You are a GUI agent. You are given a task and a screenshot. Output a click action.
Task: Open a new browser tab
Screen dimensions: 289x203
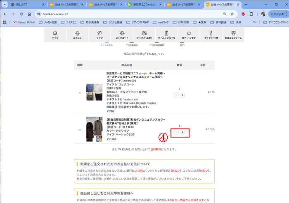246,5
